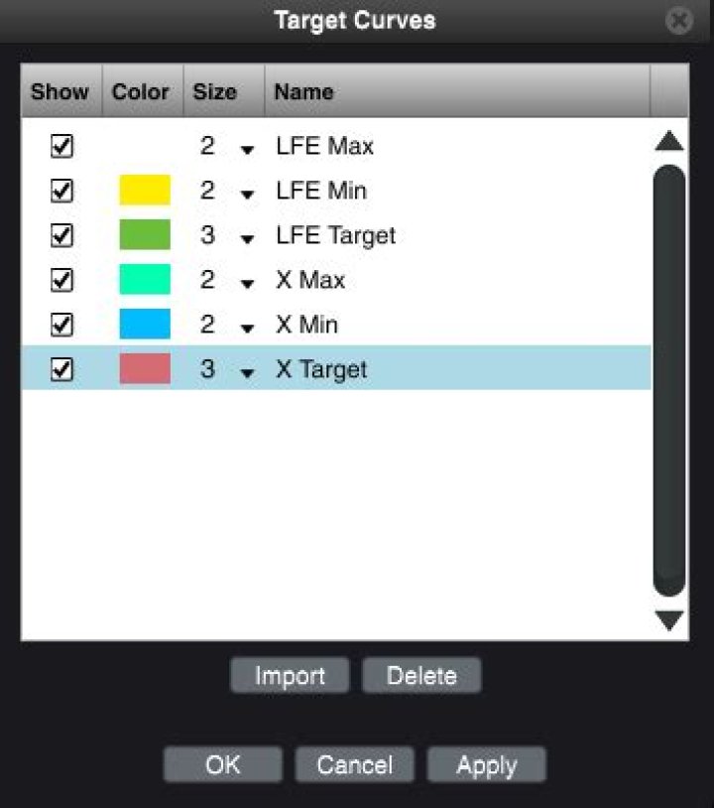Click the scroll up arrow in the list
Screen dimensions: 714x808
pyautogui.click(x=670, y=141)
